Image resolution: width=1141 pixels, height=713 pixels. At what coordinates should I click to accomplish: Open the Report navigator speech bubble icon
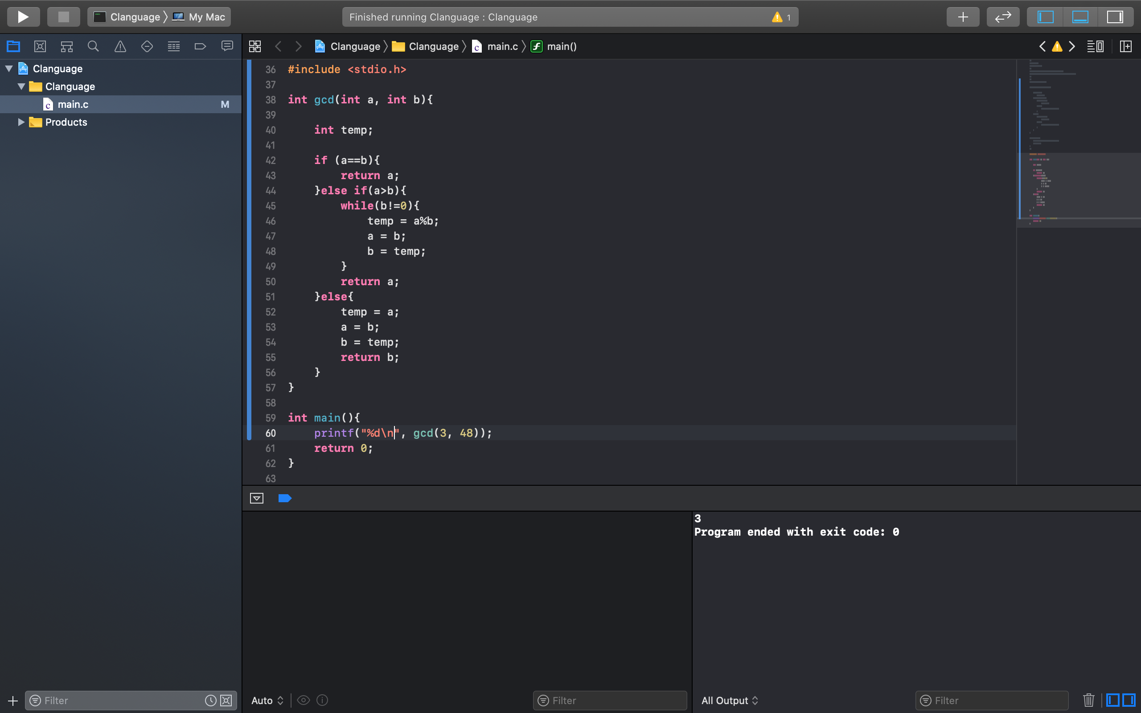click(227, 46)
